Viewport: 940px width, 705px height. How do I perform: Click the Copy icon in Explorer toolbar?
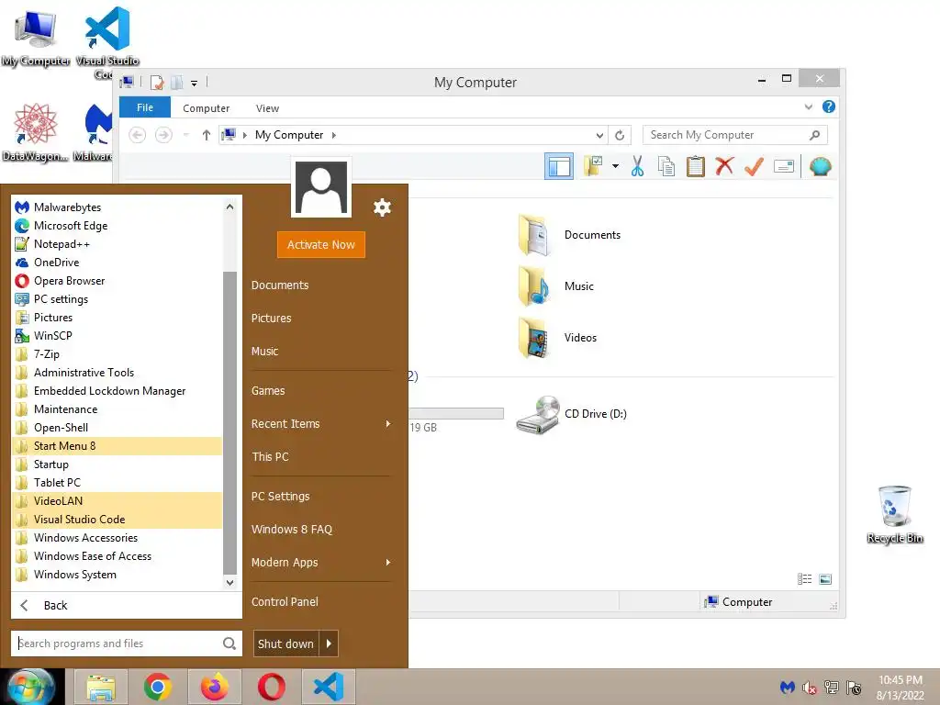pyautogui.click(x=666, y=167)
